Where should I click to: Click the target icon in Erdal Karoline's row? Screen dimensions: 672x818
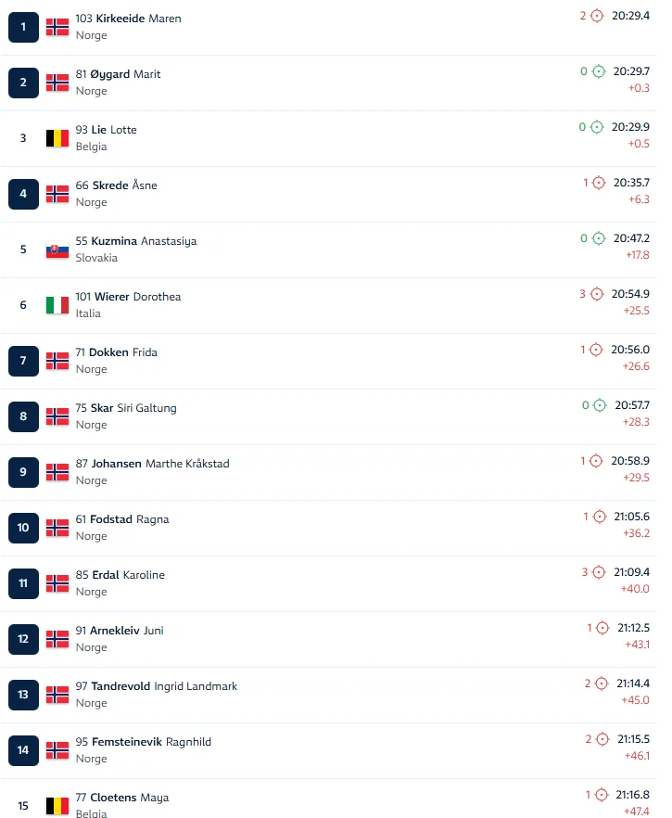click(599, 572)
